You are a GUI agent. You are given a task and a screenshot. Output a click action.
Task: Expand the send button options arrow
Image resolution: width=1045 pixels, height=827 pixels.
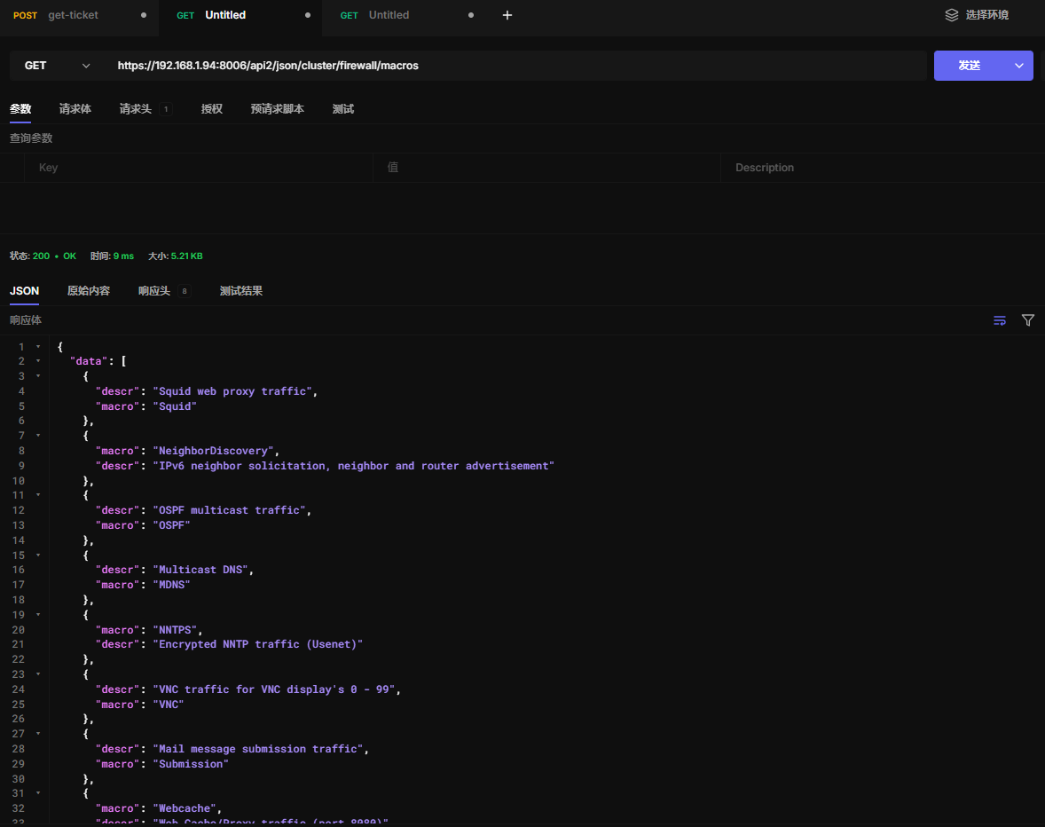pyautogui.click(x=1019, y=66)
